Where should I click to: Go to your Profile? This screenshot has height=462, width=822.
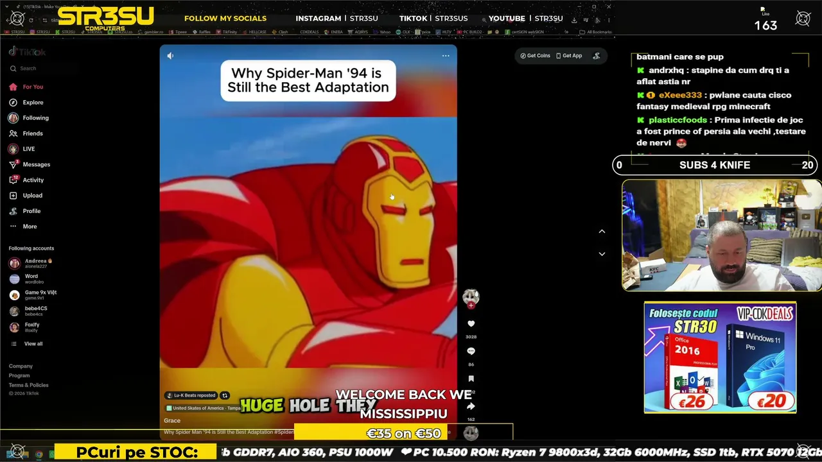(24, 211)
